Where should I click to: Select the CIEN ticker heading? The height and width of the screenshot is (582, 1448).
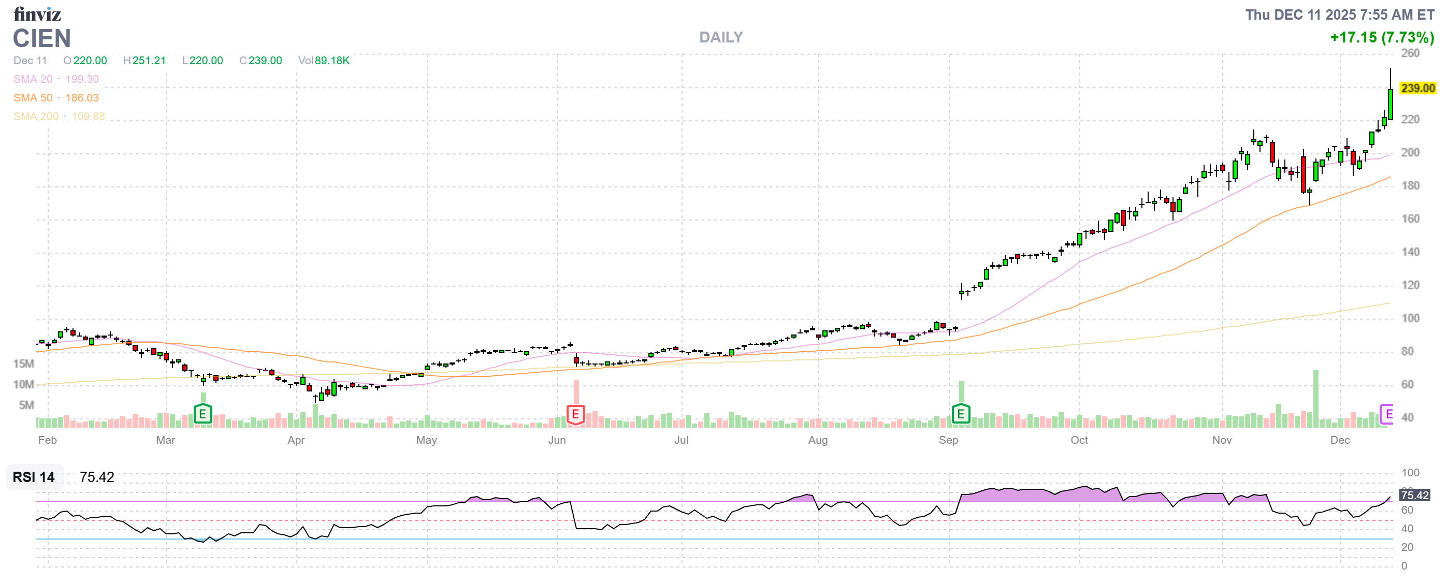click(41, 38)
